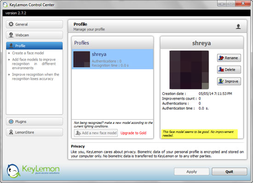The height and width of the screenshot is (183, 253).
Task: Click the KeyLemon icon in the title bar
Action: click(5, 5)
